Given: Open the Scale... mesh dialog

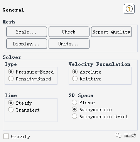Looking at the screenshot, I should coord(27,32).
